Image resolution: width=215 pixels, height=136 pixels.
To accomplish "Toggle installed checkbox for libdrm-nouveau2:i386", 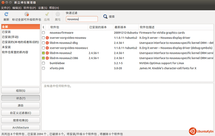I will (x=44, y=58).
